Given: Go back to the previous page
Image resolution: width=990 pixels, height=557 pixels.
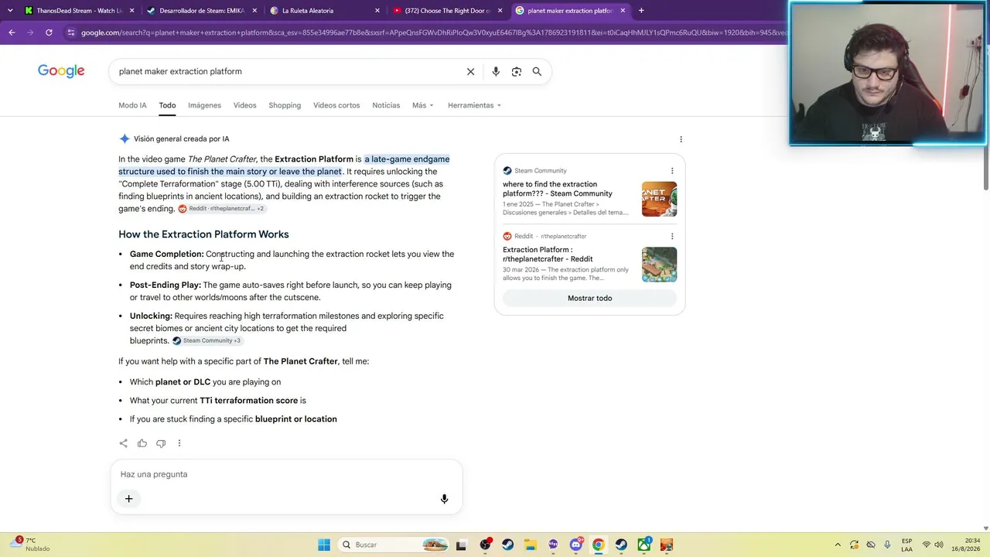Looking at the screenshot, I should 12,32.
